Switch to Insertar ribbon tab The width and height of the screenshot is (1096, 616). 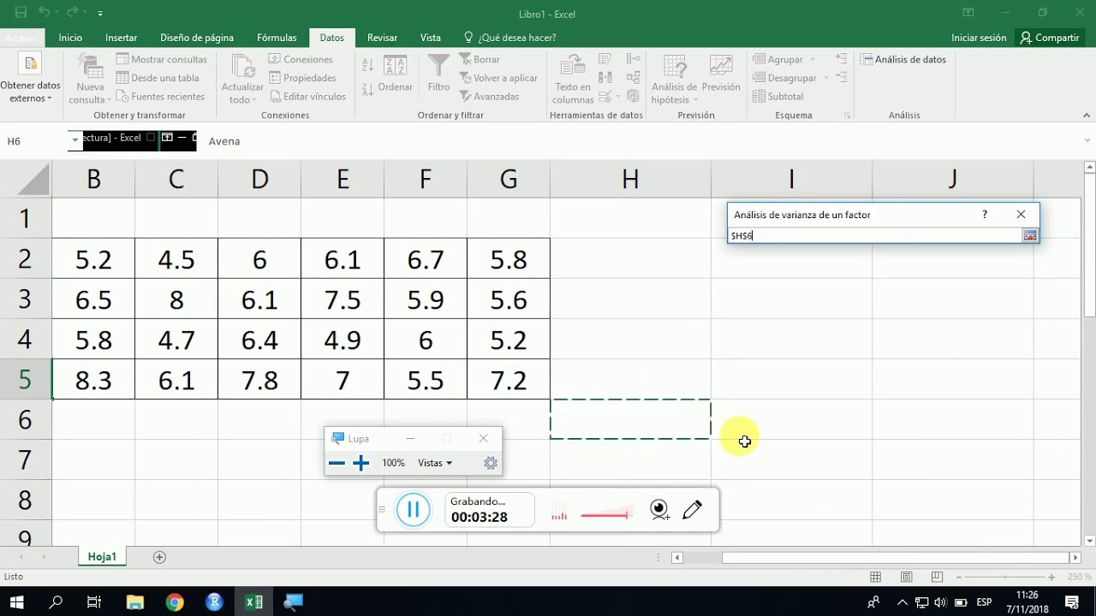pos(122,38)
